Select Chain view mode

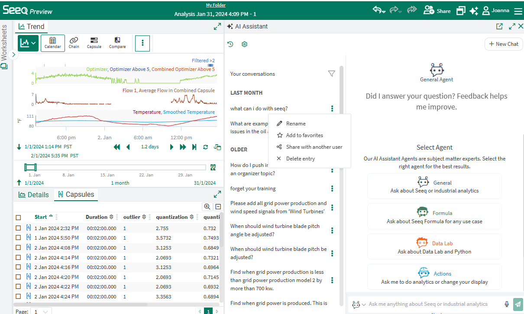(74, 43)
